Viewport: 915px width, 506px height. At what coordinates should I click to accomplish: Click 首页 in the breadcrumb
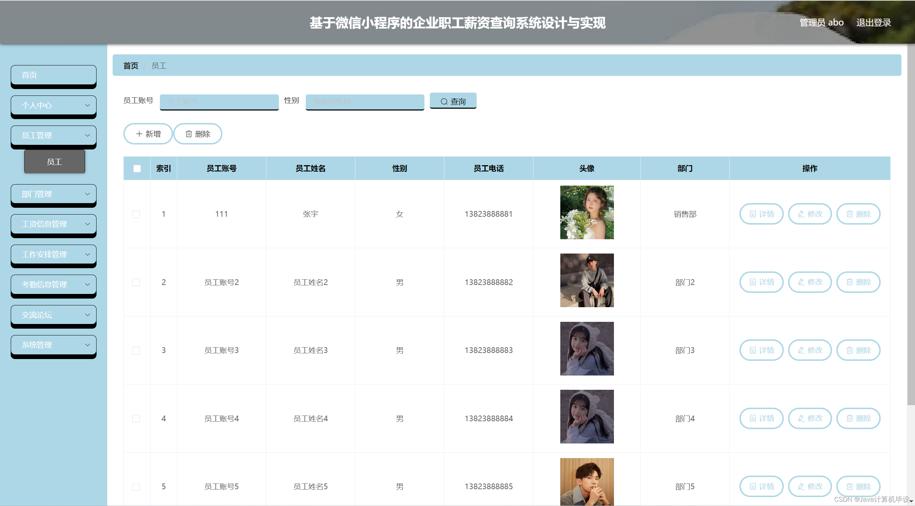click(x=131, y=66)
